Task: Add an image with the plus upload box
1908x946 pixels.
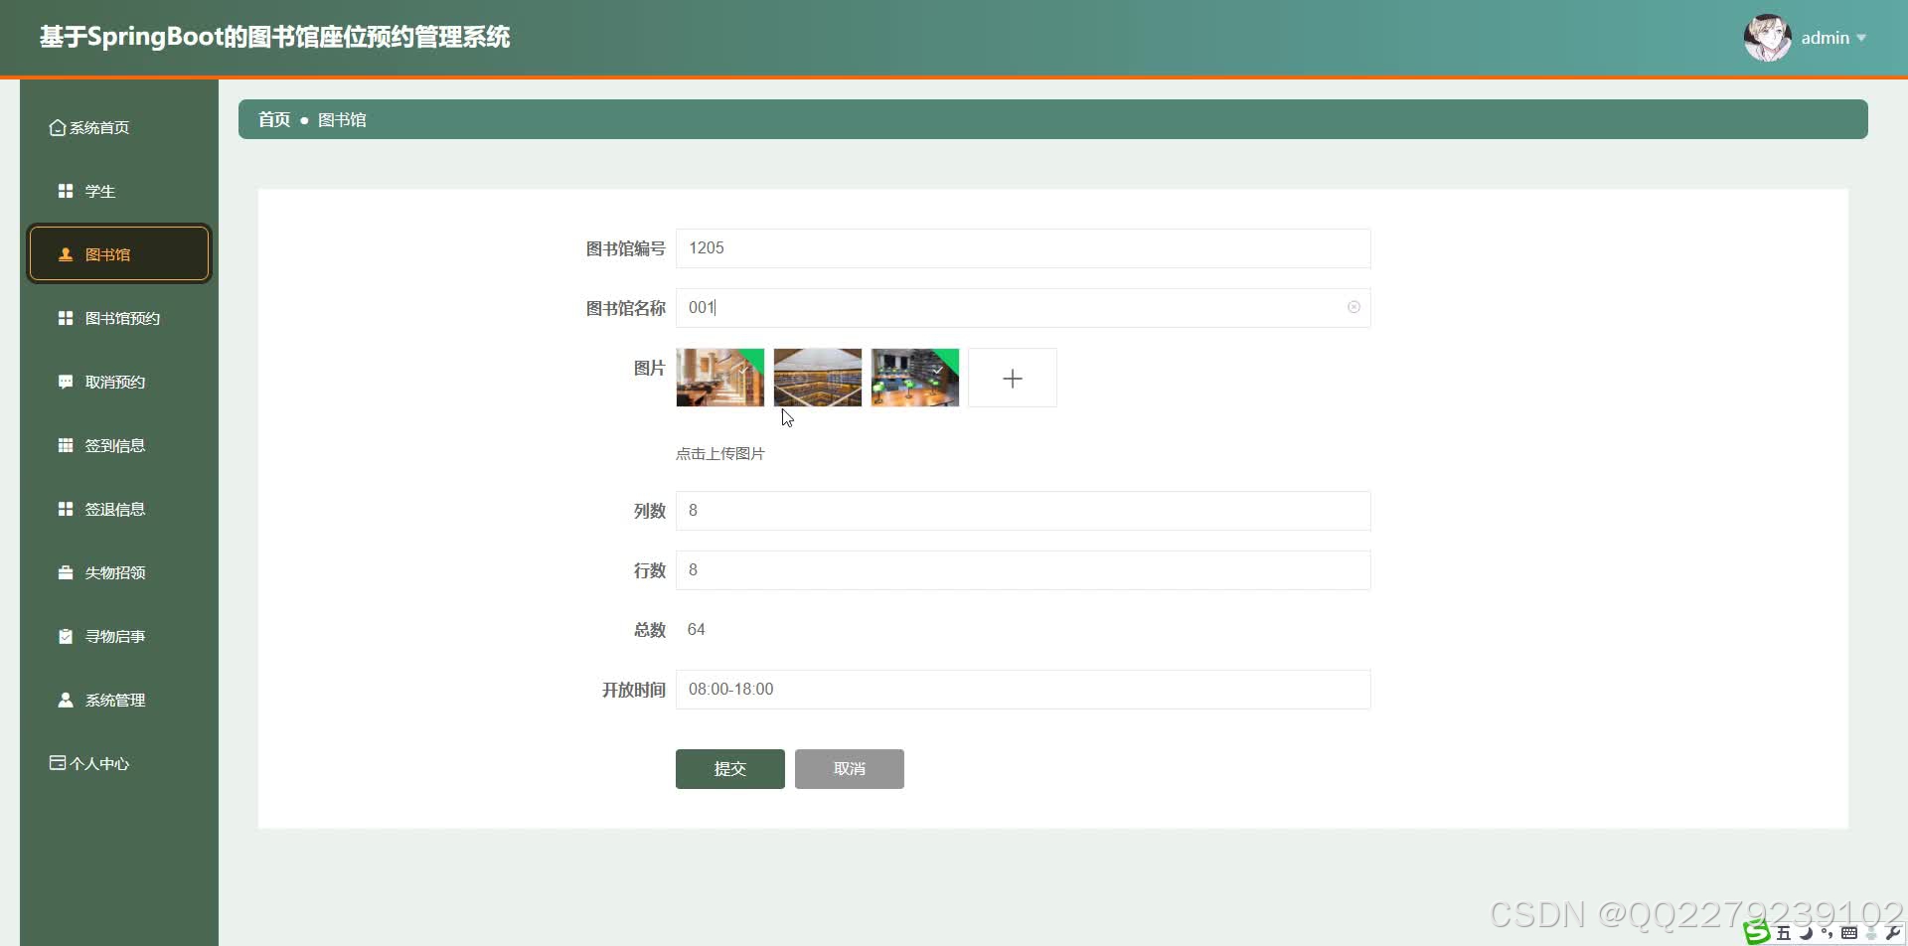Action: coord(1013,378)
